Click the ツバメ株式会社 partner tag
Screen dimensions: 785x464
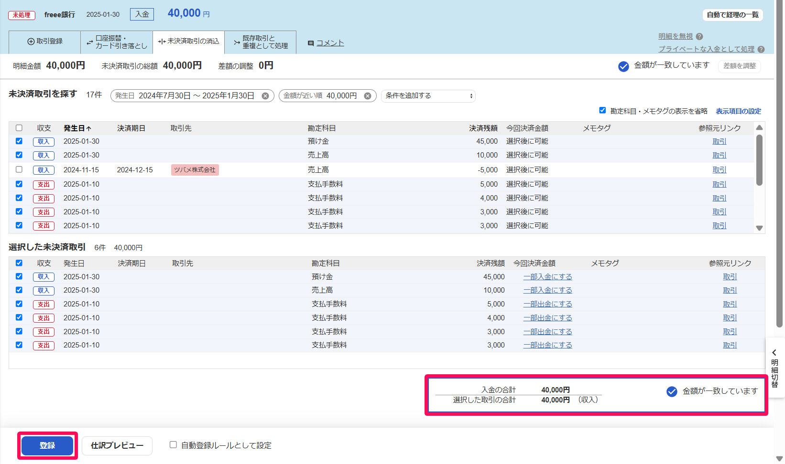pos(195,170)
